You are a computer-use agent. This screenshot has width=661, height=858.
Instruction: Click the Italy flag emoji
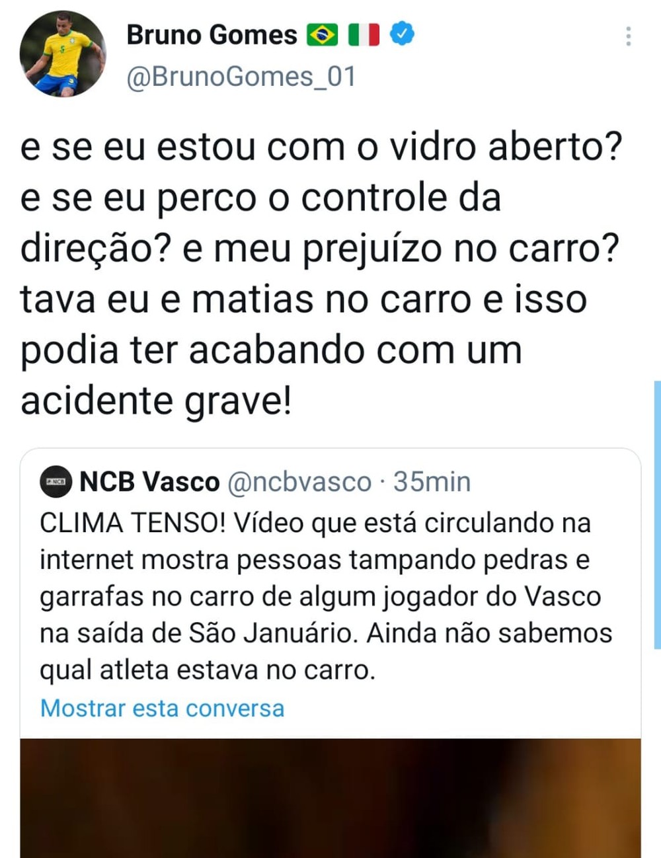(x=364, y=35)
